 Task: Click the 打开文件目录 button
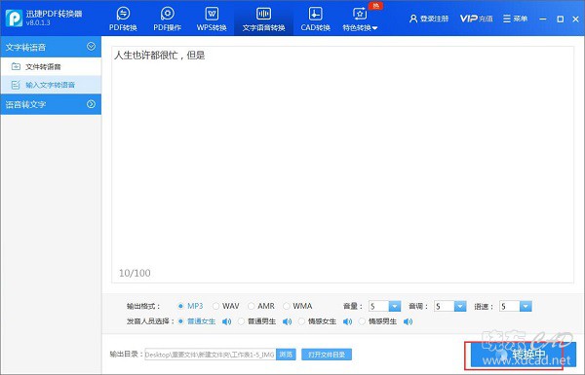pos(327,355)
